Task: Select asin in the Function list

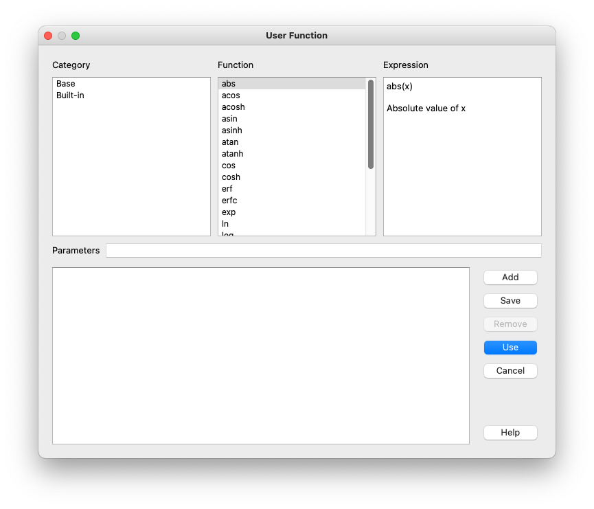Action: point(229,119)
